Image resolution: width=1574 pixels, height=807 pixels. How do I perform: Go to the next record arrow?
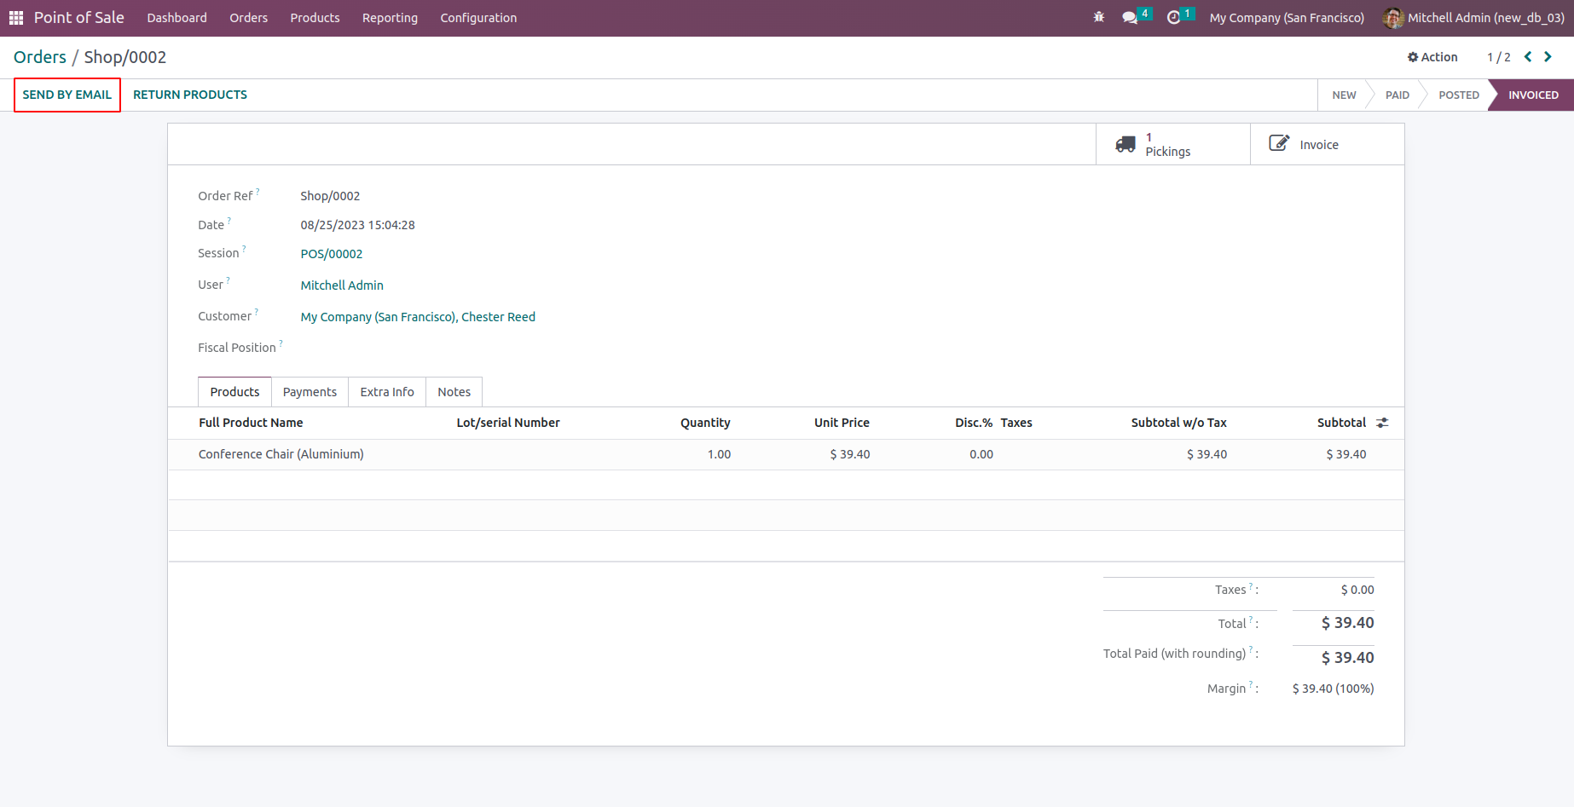tap(1548, 57)
